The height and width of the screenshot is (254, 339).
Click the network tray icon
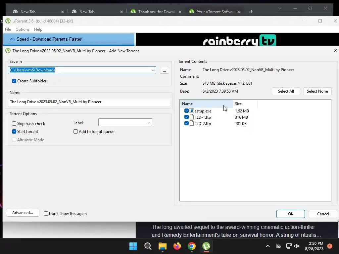(289, 246)
